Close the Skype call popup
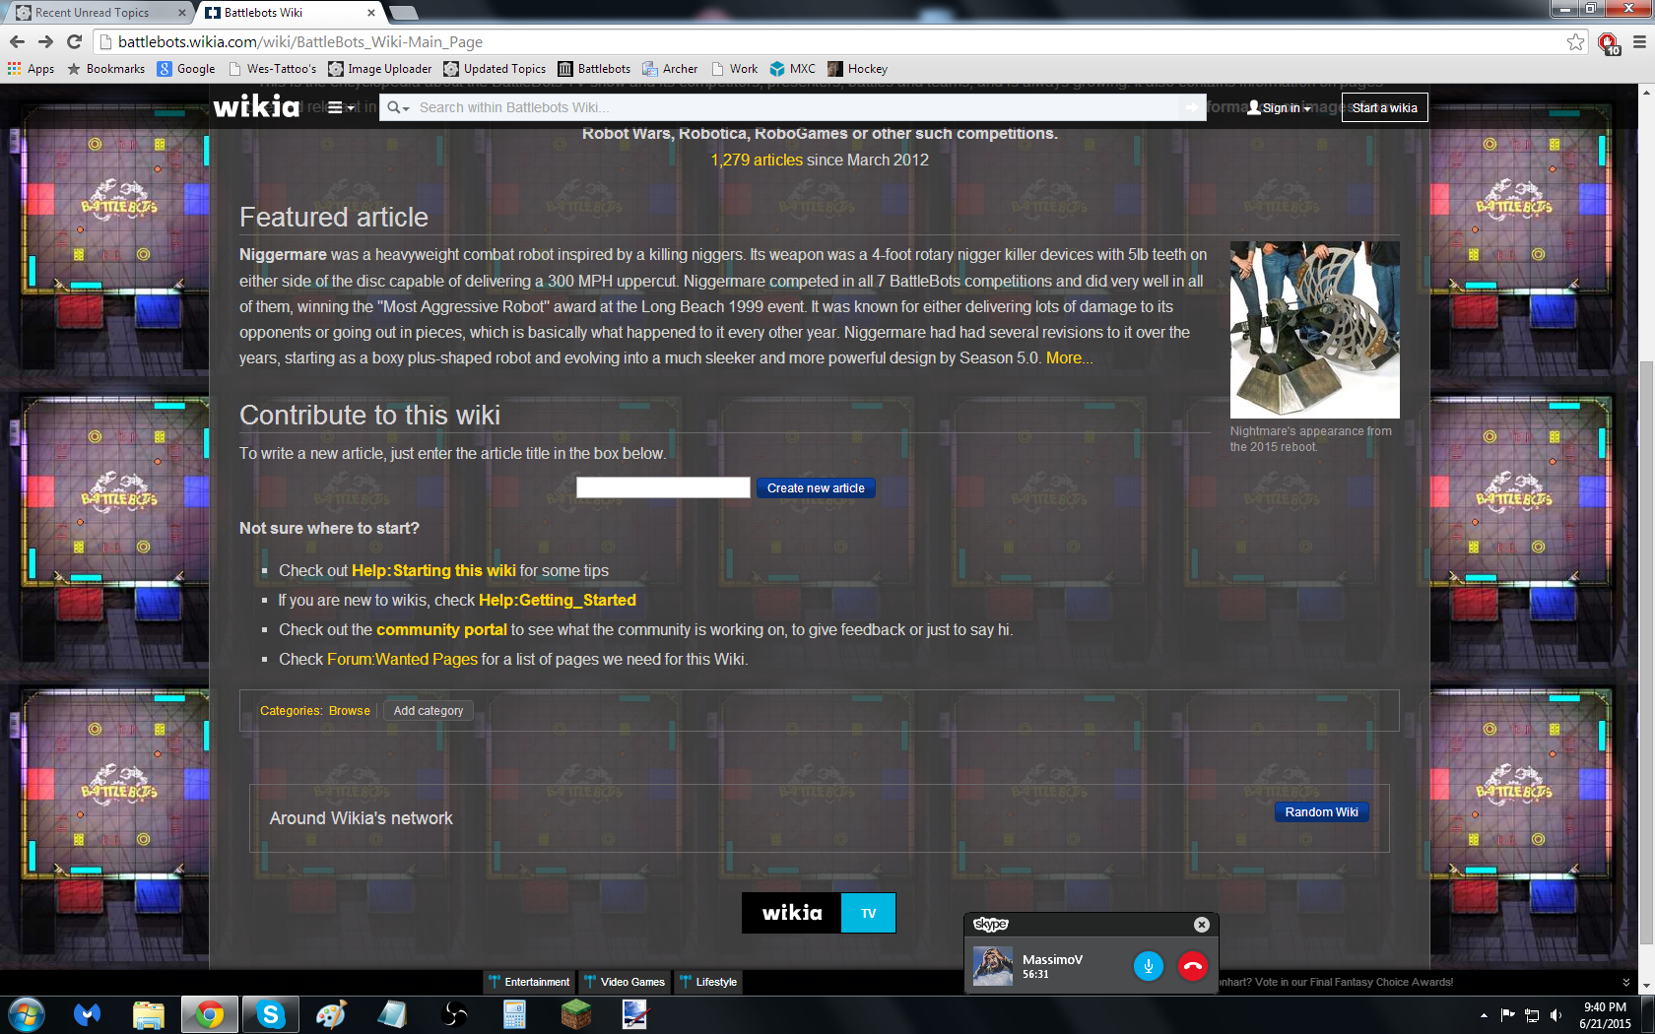Image resolution: width=1655 pixels, height=1034 pixels. (x=1202, y=924)
